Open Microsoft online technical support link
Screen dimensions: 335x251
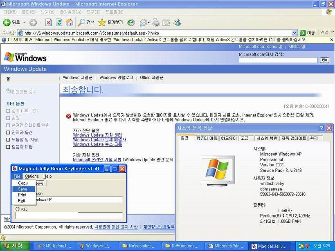tap(97, 160)
